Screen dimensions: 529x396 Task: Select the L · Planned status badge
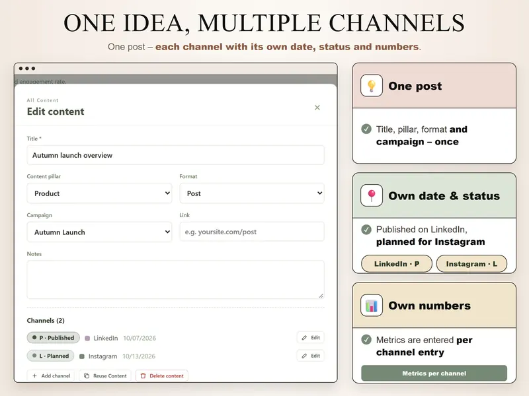(51, 356)
